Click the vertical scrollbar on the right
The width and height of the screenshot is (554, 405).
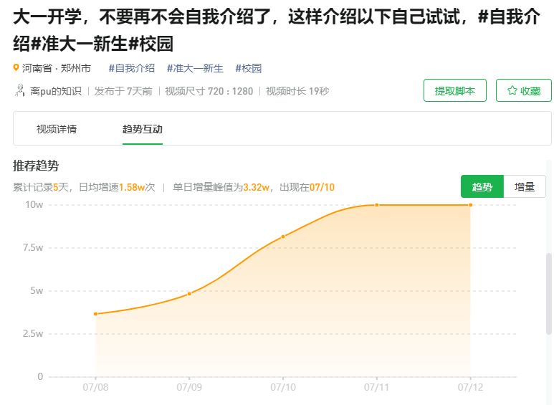pos(549,294)
